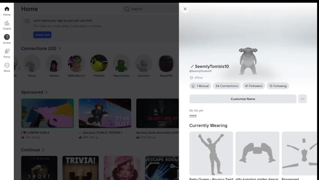Expand the Continue section chevron
This screenshot has width=319, height=180.
(x=43, y=150)
